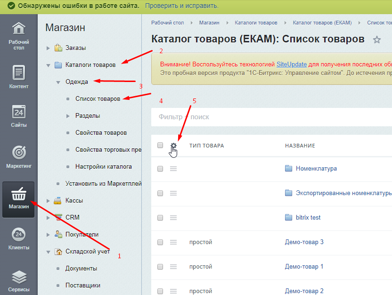Go to Магазин breadcrumb
The height and width of the screenshot is (295, 392).
[x=209, y=23]
